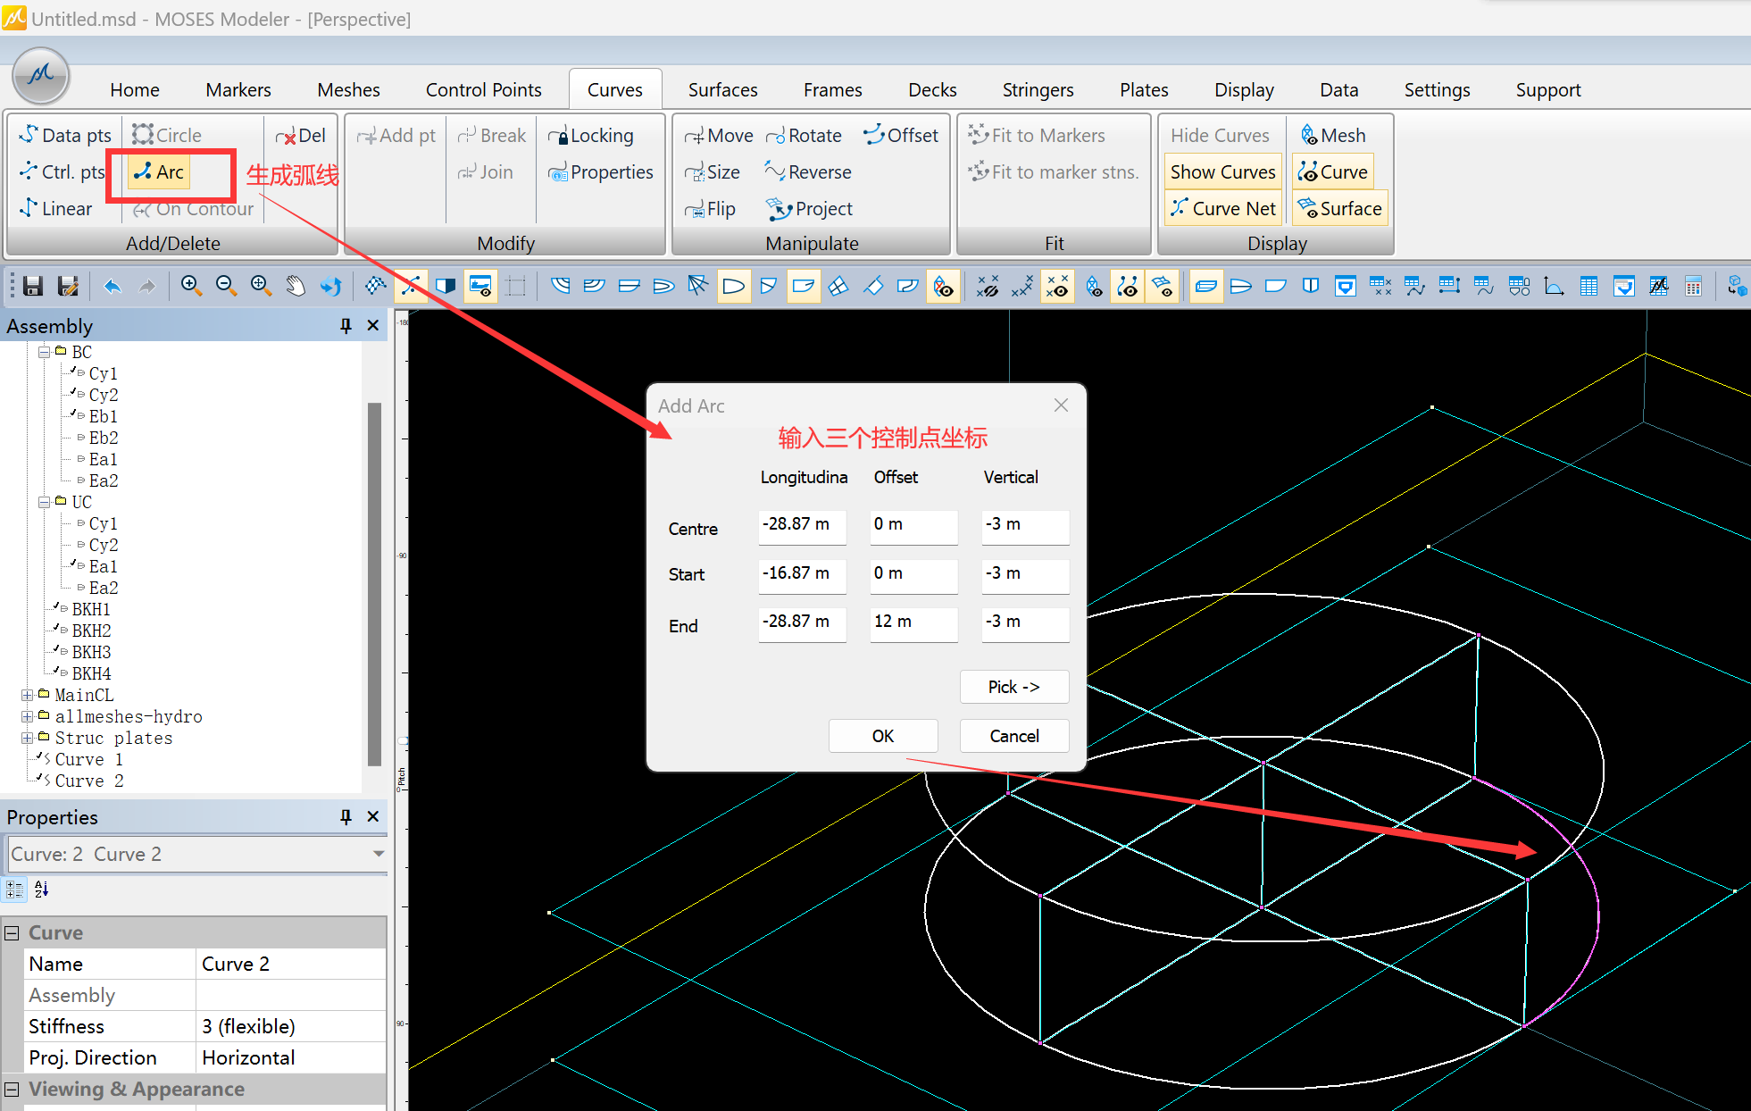Click the Arc tool in ribbon
1751x1111 pixels.
click(159, 172)
